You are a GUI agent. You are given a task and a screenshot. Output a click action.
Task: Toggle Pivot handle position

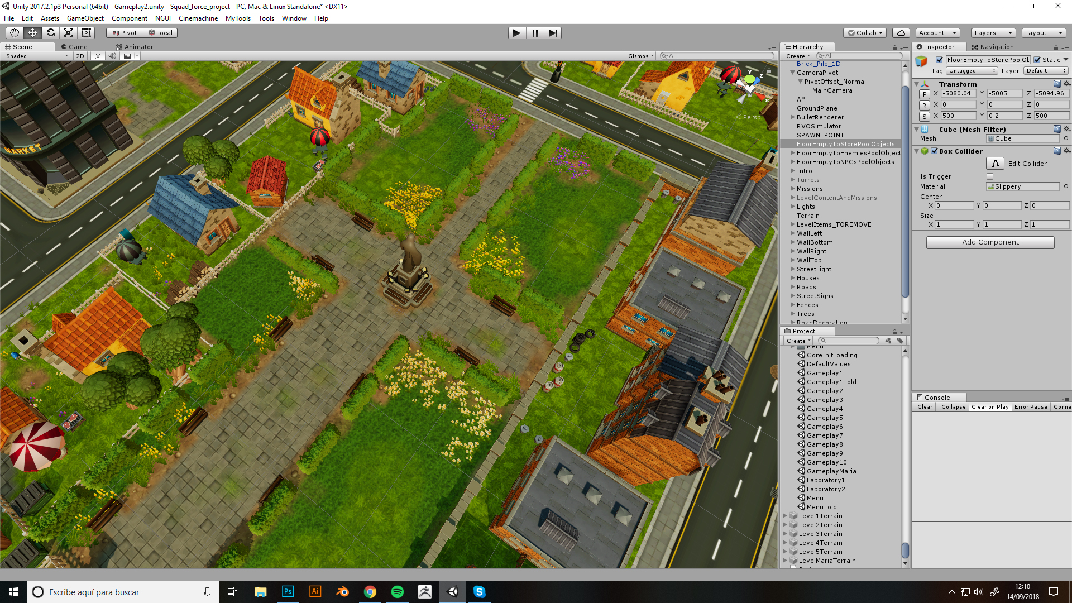coord(125,33)
